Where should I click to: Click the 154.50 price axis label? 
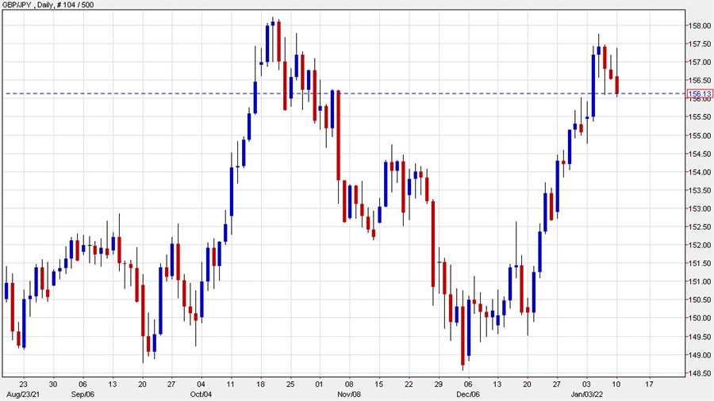pos(699,154)
